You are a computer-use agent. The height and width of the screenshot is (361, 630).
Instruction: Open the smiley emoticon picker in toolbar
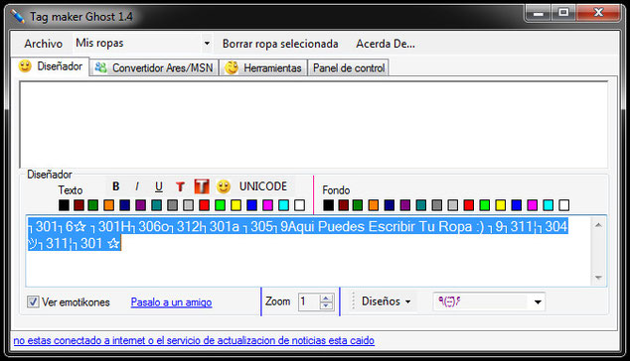click(x=224, y=186)
